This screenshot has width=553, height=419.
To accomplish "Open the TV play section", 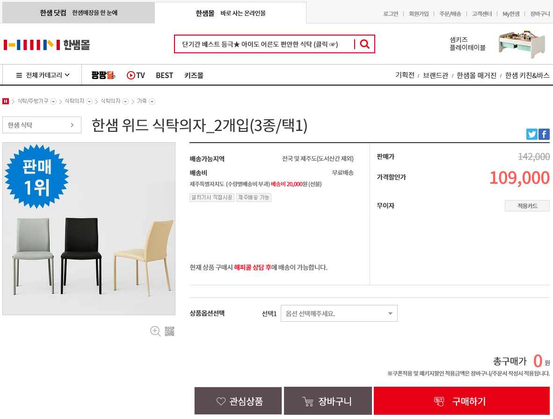I will 136,75.
